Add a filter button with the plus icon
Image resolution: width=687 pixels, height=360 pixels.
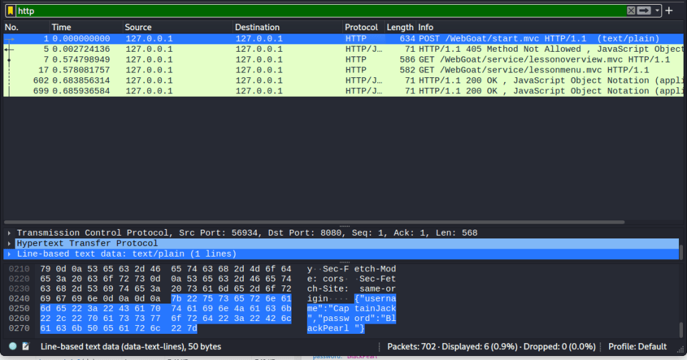coord(669,11)
